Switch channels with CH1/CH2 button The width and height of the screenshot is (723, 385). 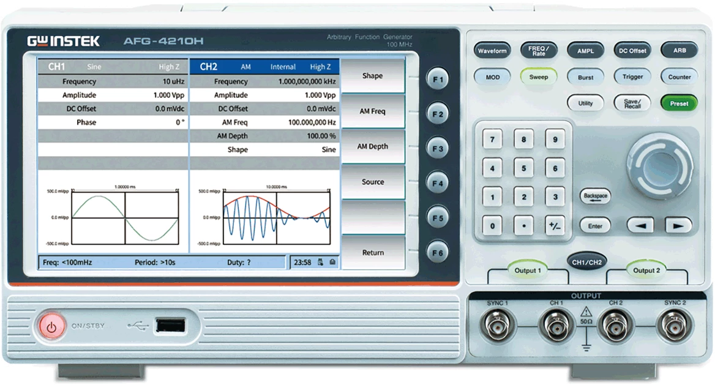point(586,262)
